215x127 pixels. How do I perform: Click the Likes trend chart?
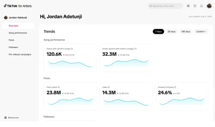pos(126,103)
